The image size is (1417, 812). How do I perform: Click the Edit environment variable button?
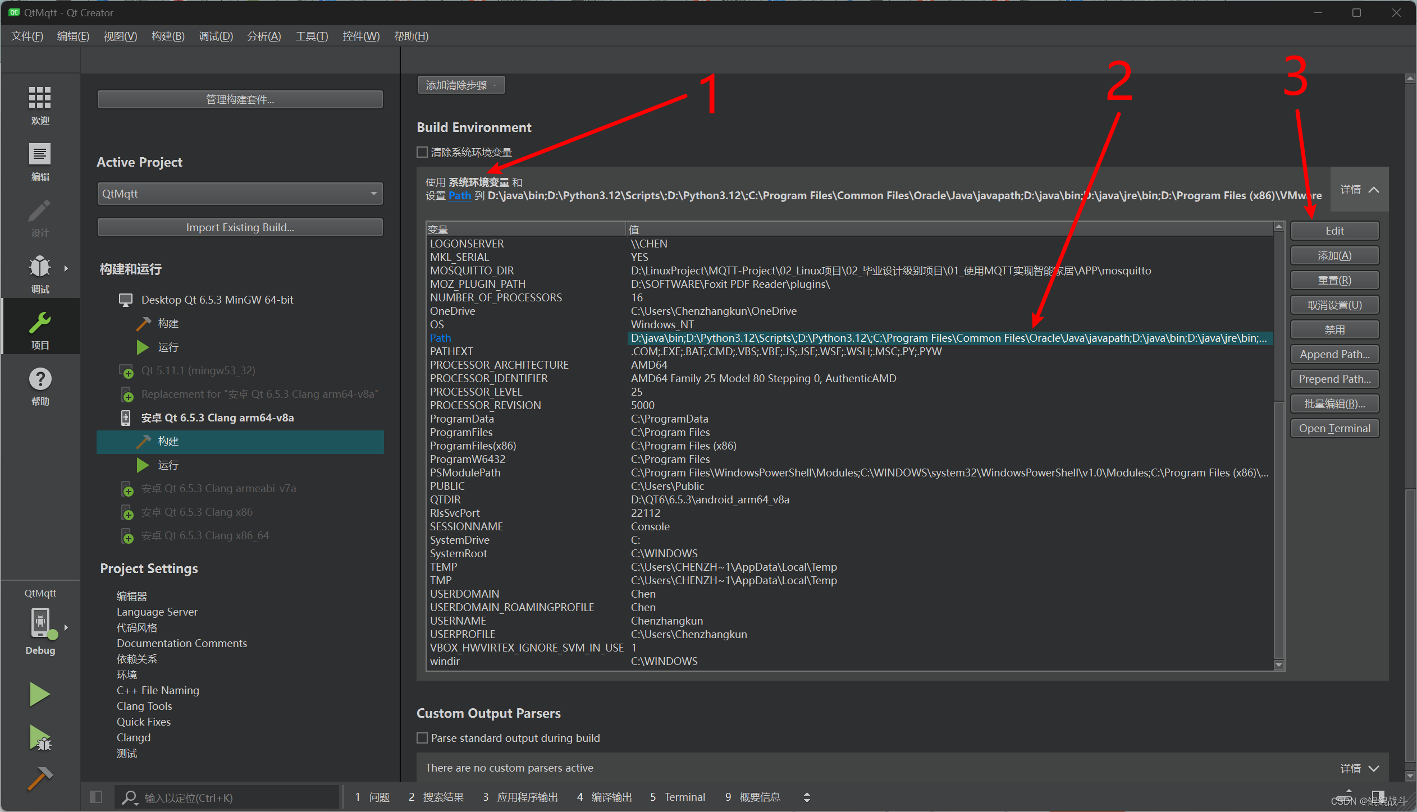tap(1334, 231)
